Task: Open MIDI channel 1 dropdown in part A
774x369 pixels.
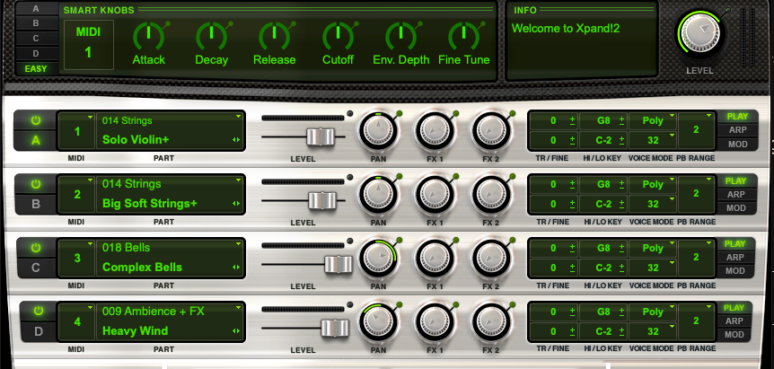Action: coord(77,131)
